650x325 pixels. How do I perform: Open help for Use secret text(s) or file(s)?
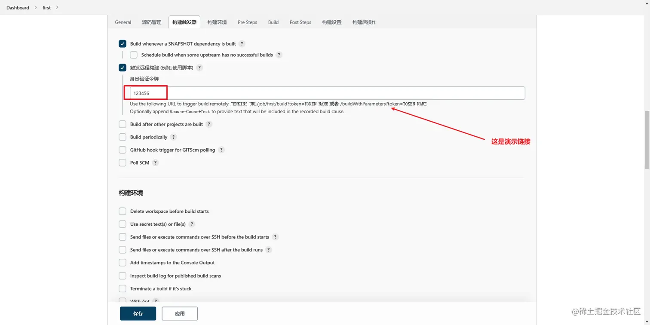[x=192, y=224]
